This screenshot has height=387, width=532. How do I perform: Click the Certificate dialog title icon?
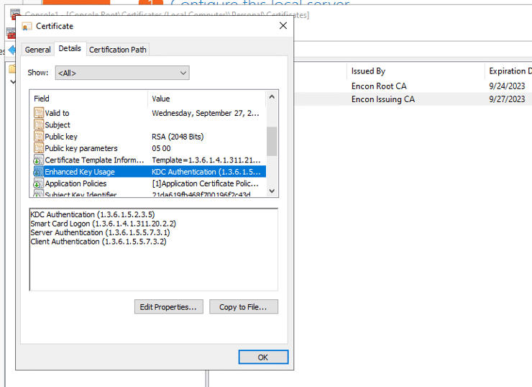[27, 27]
